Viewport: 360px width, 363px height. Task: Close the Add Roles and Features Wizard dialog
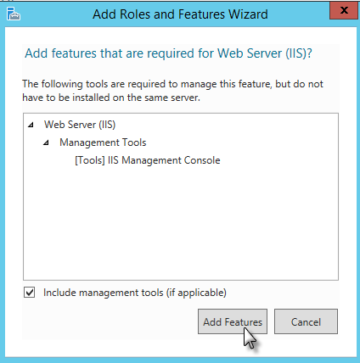(x=344, y=10)
